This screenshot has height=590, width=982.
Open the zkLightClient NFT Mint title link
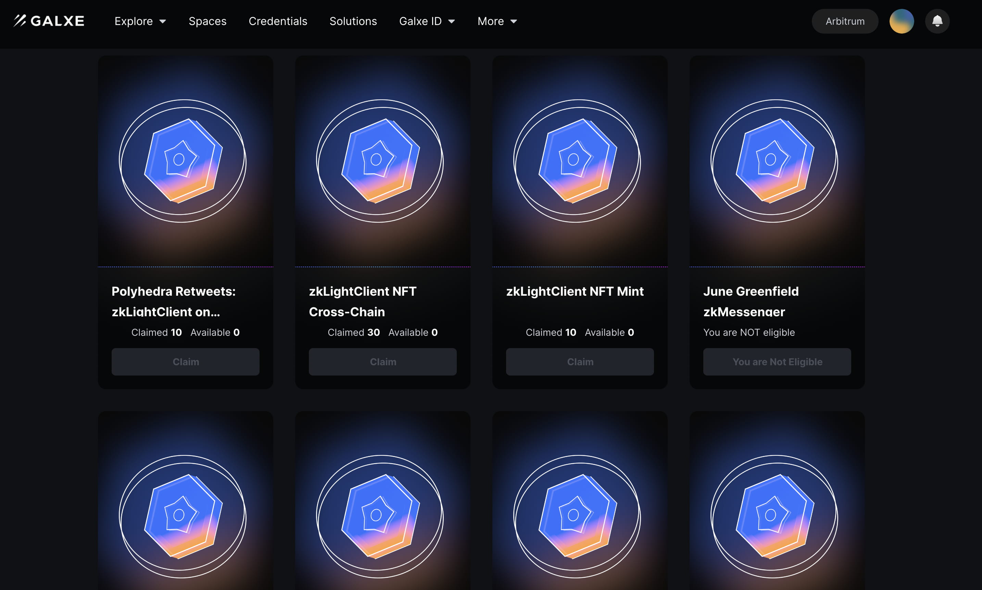[575, 291]
